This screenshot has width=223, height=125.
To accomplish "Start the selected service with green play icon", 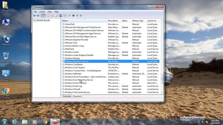I will point(70,16).
